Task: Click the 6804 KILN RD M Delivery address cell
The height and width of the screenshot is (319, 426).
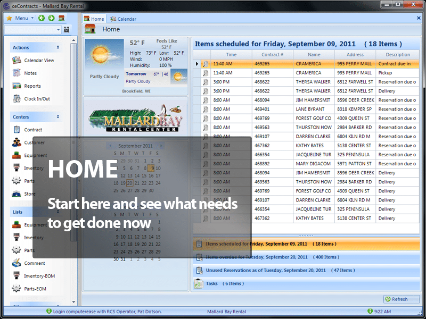Action: pyautogui.click(x=355, y=200)
